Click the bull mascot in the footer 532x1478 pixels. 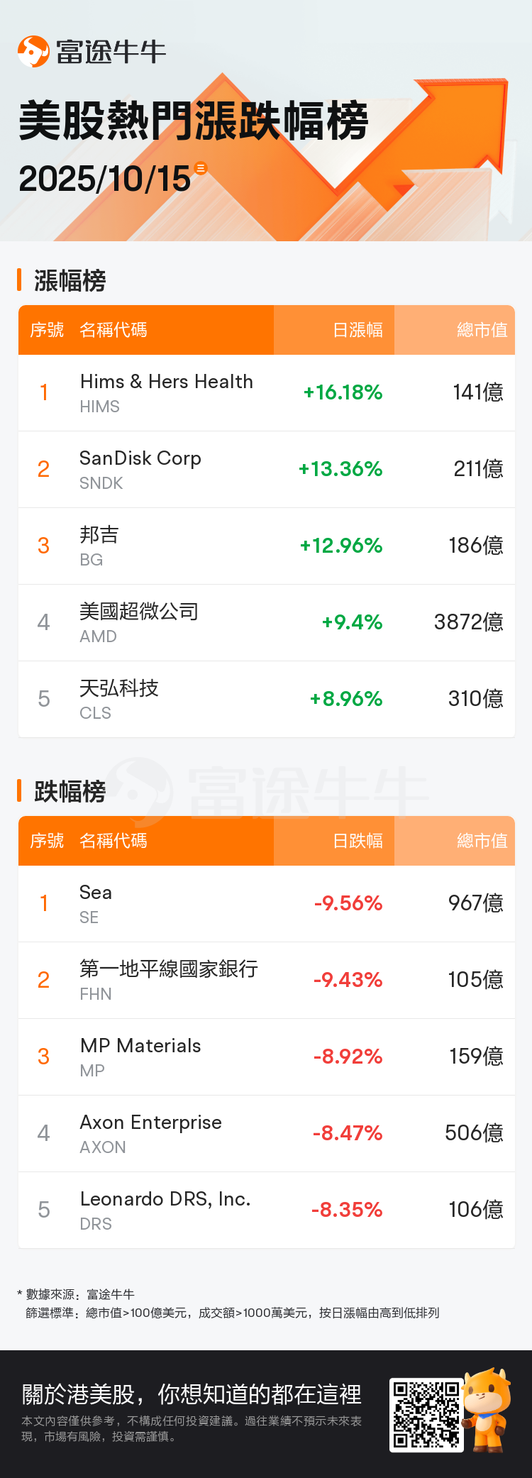pyautogui.click(x=487, y=1408)
